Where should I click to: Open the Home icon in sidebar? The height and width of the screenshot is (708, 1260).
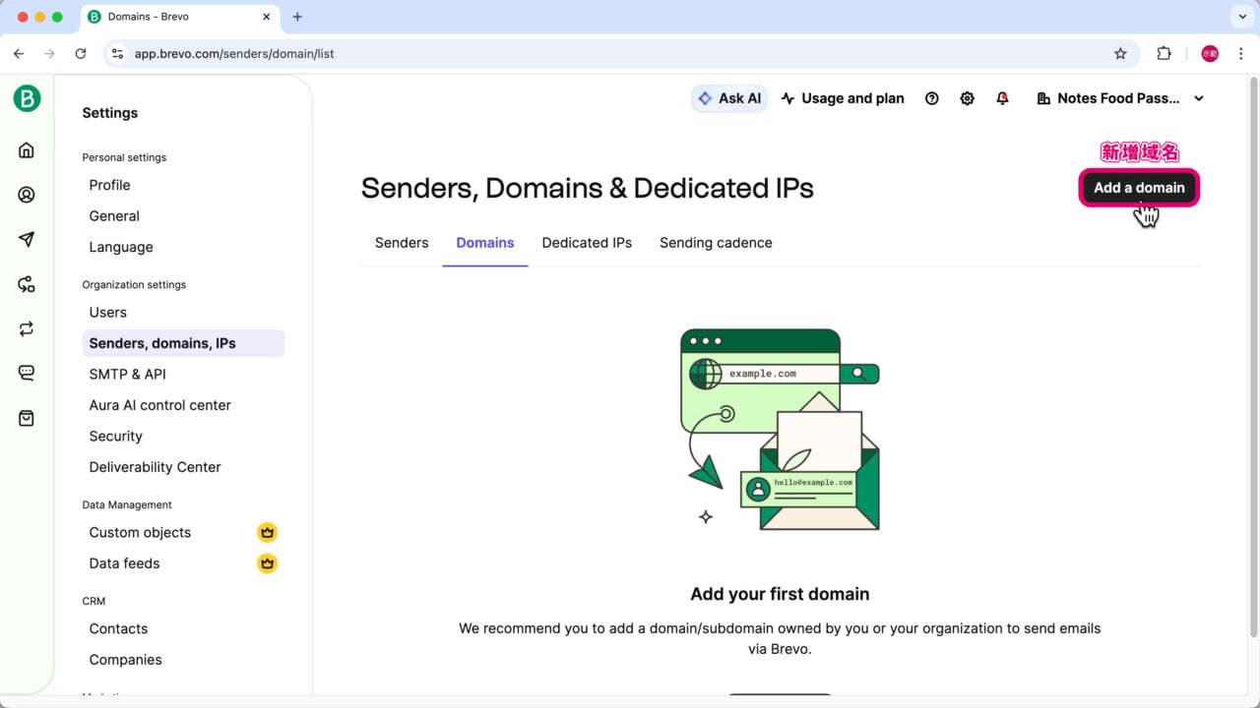[x=27, y=150]
